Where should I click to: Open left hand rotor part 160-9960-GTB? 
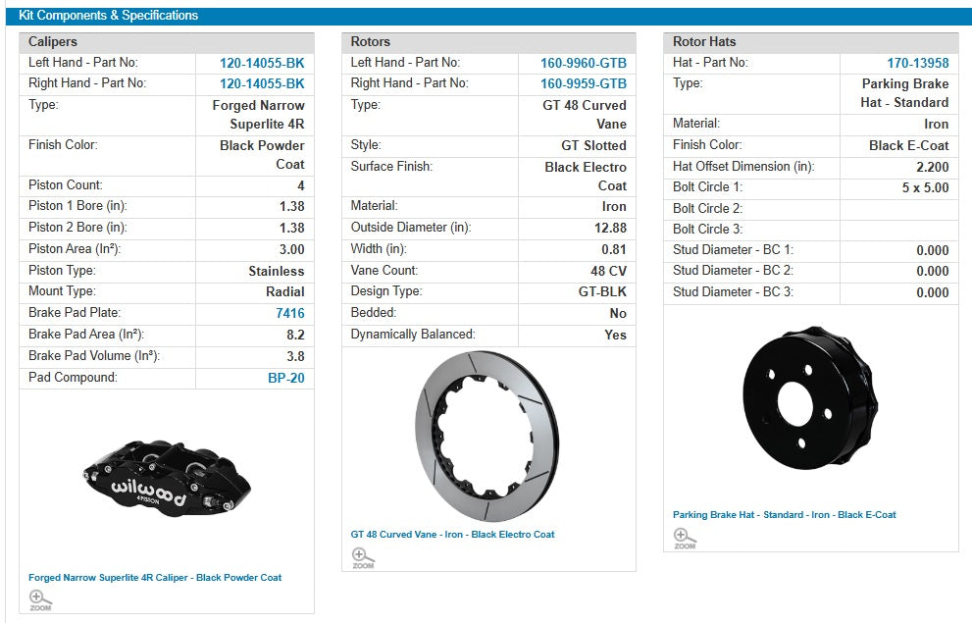pyautogui.click(x=583, y=63)
